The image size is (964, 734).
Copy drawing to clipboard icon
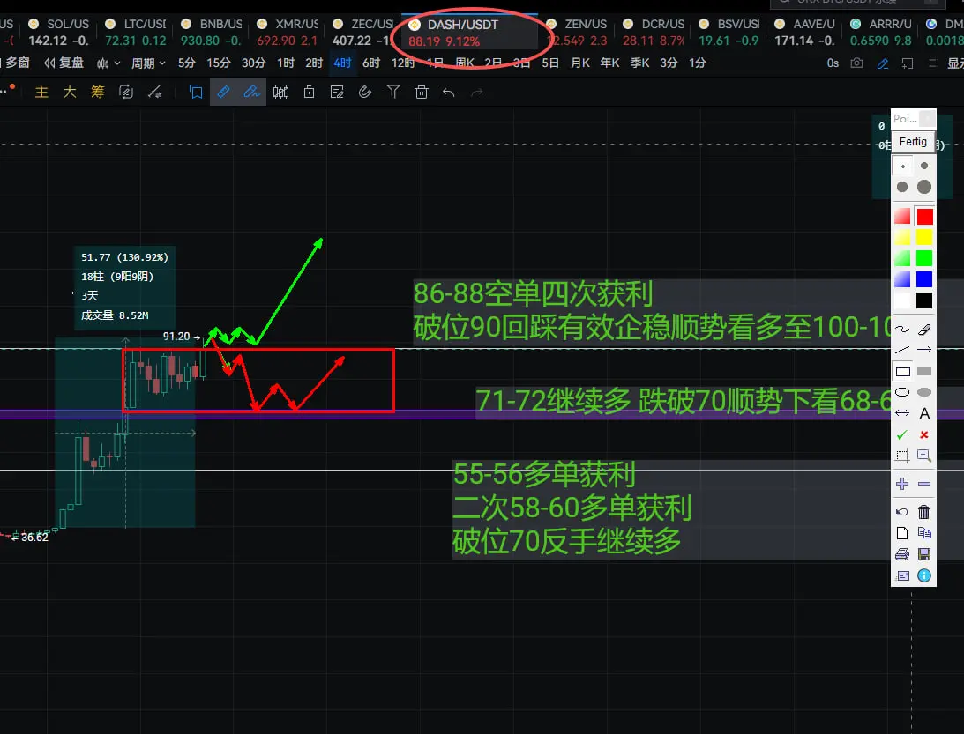click(x=924, y=533)
